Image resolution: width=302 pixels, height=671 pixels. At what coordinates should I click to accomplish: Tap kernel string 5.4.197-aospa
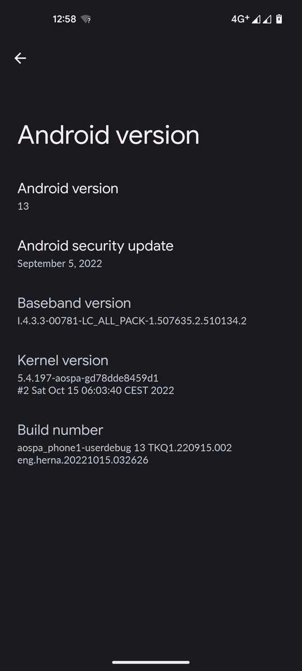[88, 378]
